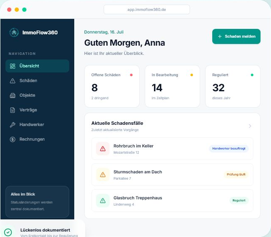
Task: Click the Reguliert count 32
Action: 219,88
